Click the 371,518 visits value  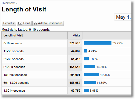(x=75, y=43)
